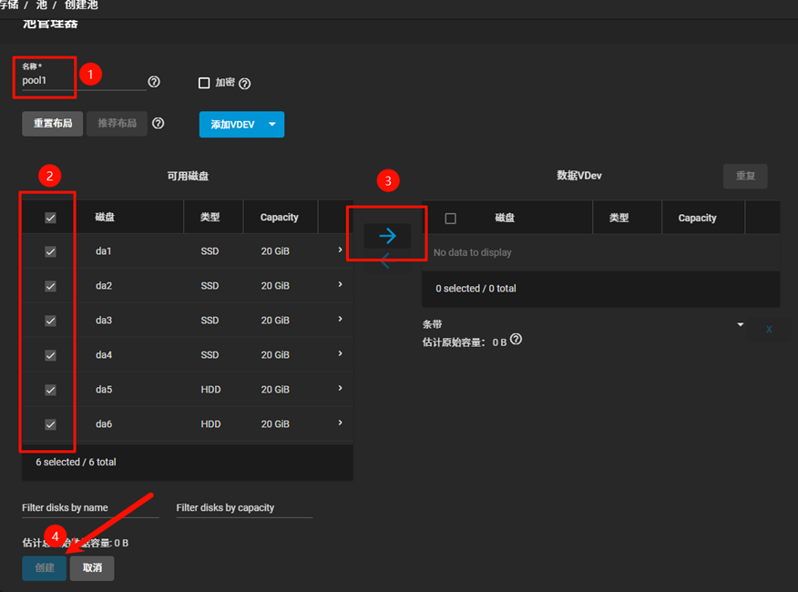Uncheck the da1 disk checkbox

(x=51, y=251)
